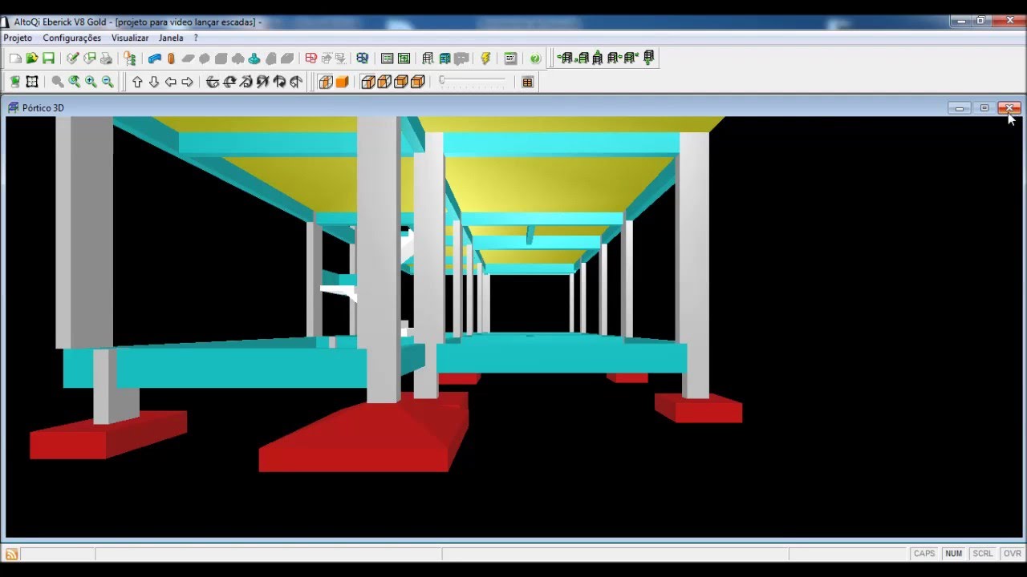The width and height of the screenshot is (1027, 577).
Task: Restore the Pórtico 3D child window
Action: click(984, 107)
